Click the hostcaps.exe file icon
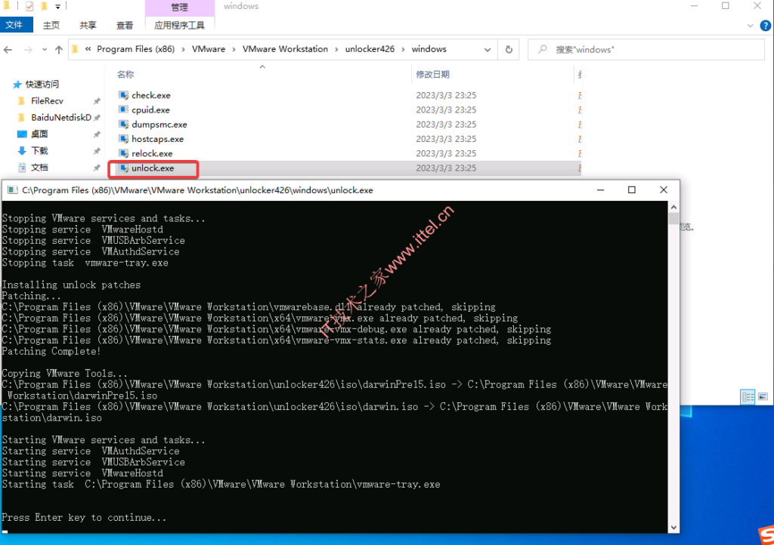The image size is (774, 545). (x=123, y=139)
